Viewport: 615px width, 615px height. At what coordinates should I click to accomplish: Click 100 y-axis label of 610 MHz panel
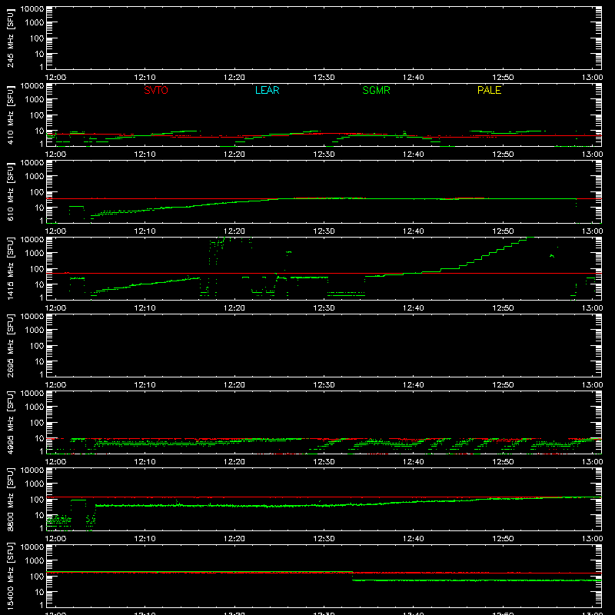click(x=37, y=192)
